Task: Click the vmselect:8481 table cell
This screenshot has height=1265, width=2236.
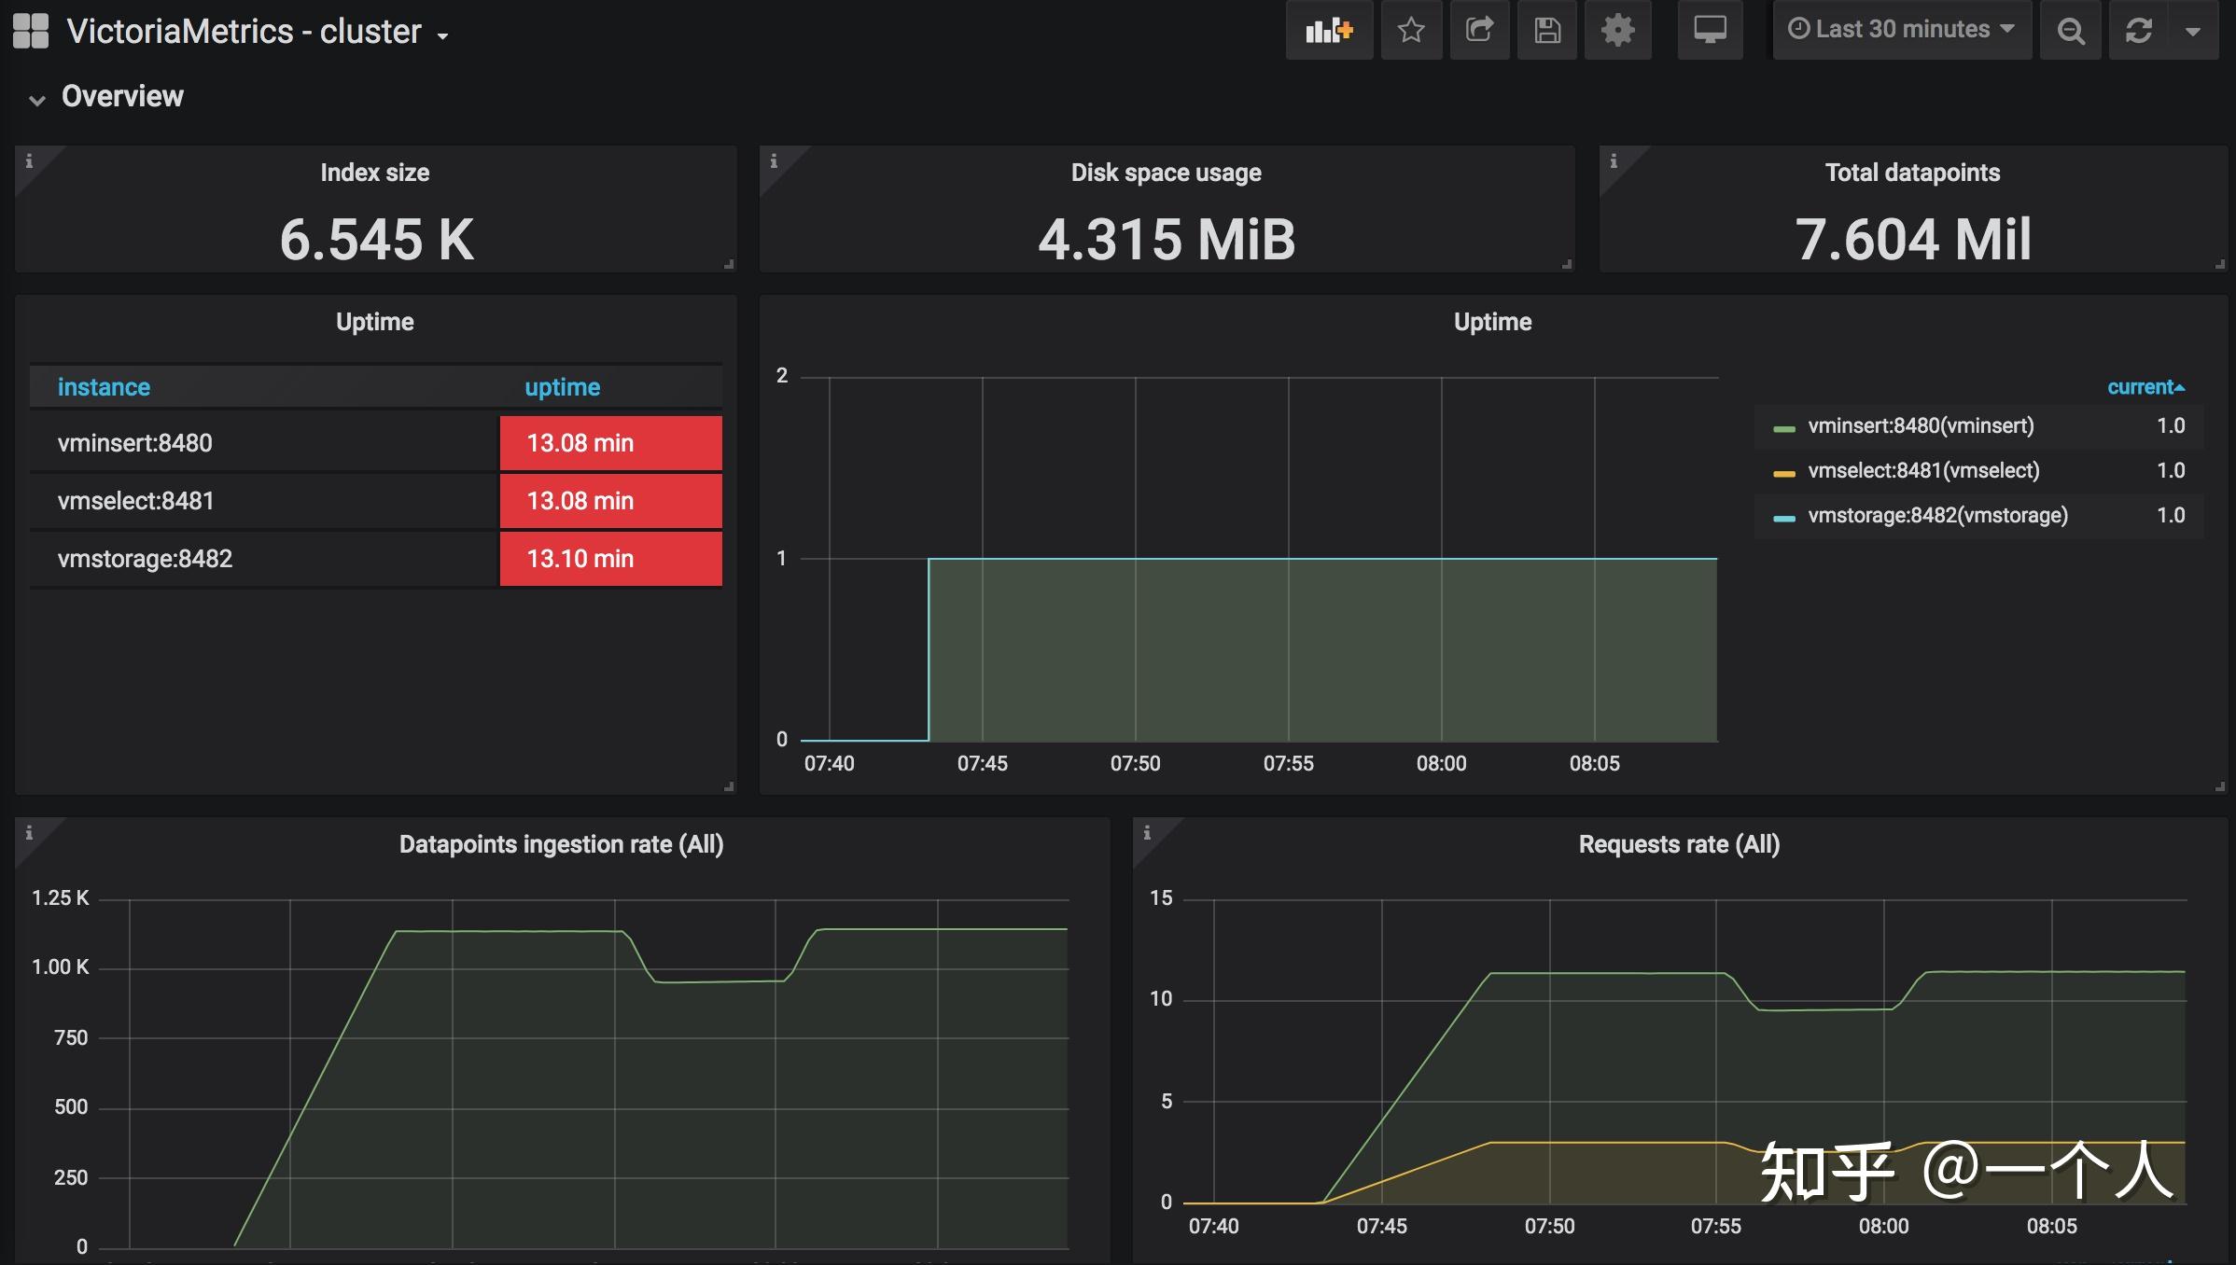Action: [x=264, y=501]
